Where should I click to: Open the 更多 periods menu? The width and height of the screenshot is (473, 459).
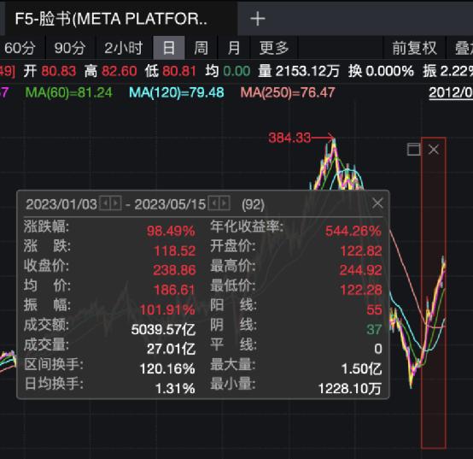pos(274,48)
